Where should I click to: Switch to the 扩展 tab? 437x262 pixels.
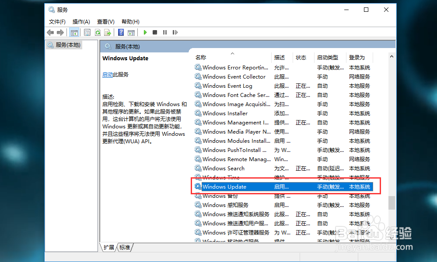[108, 247]
